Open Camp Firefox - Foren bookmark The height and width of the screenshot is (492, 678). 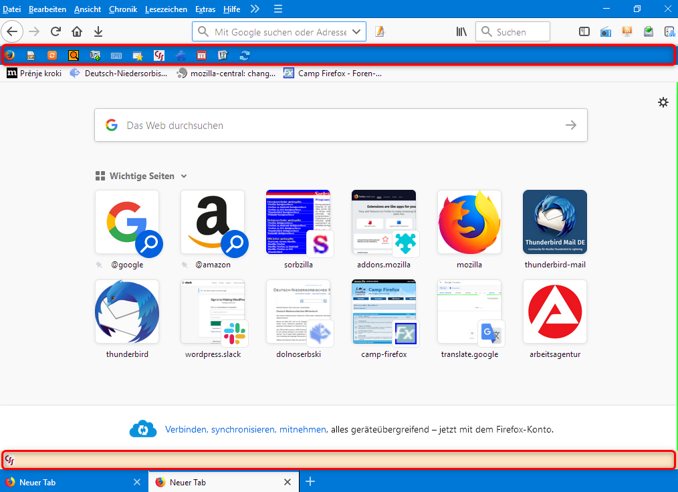[333, 73]
